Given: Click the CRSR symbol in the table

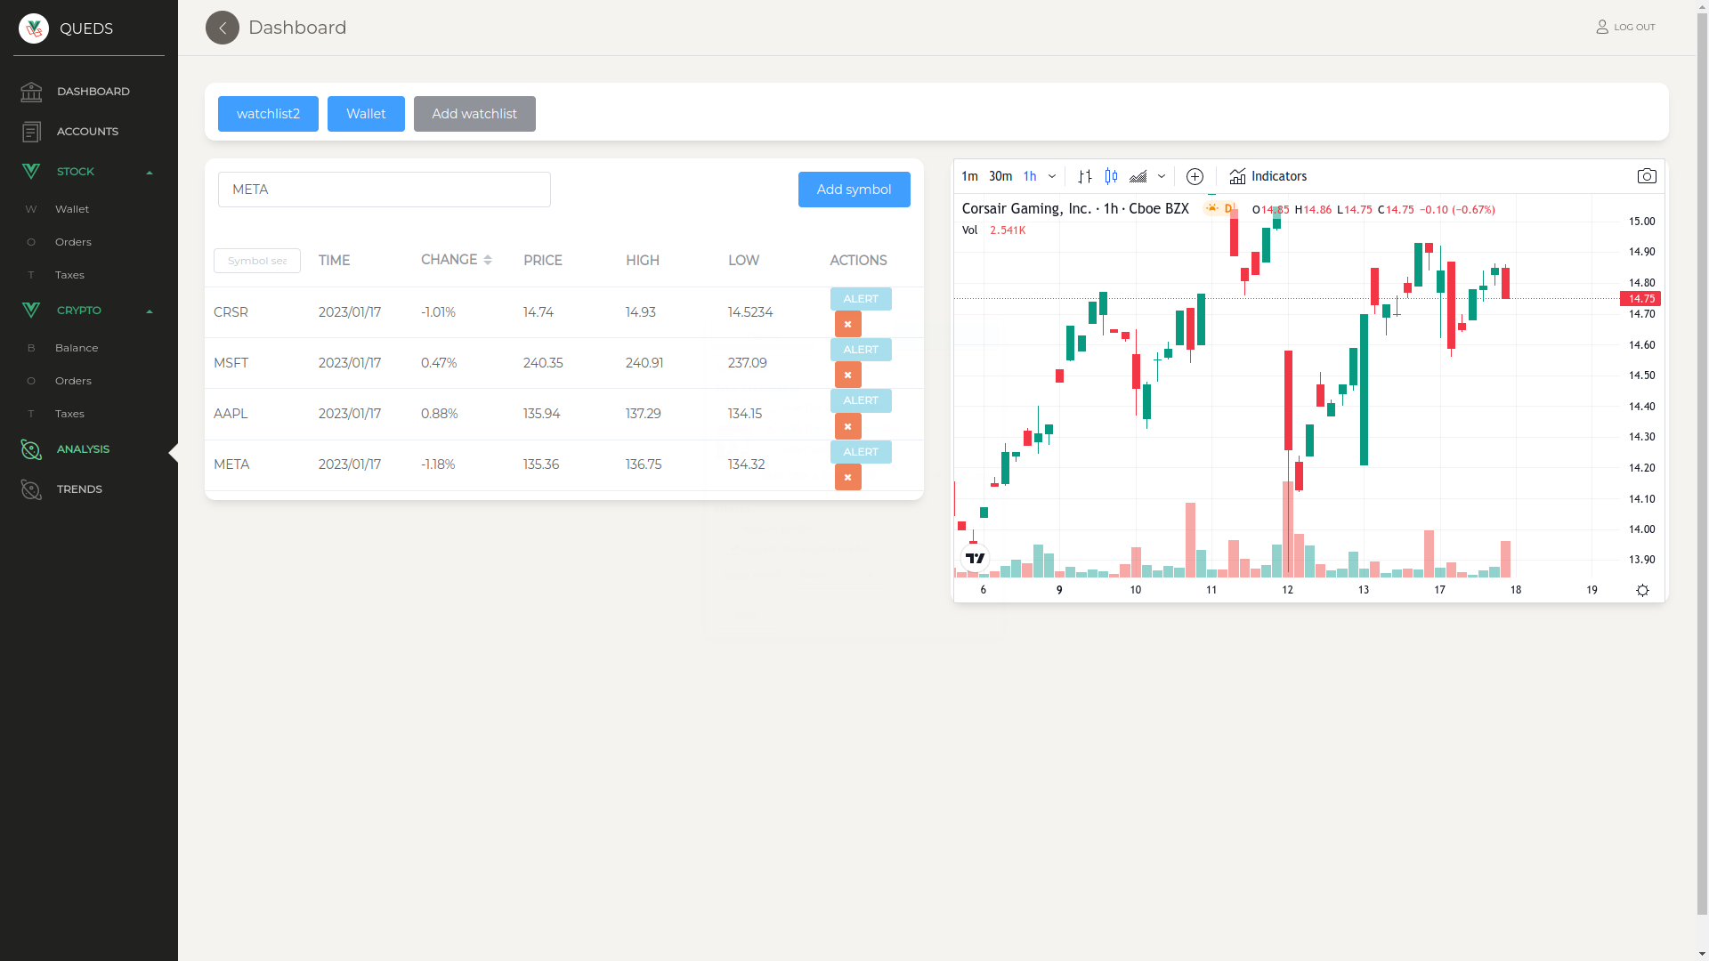Looking at the screenshot, I should (x=231, y=312).
